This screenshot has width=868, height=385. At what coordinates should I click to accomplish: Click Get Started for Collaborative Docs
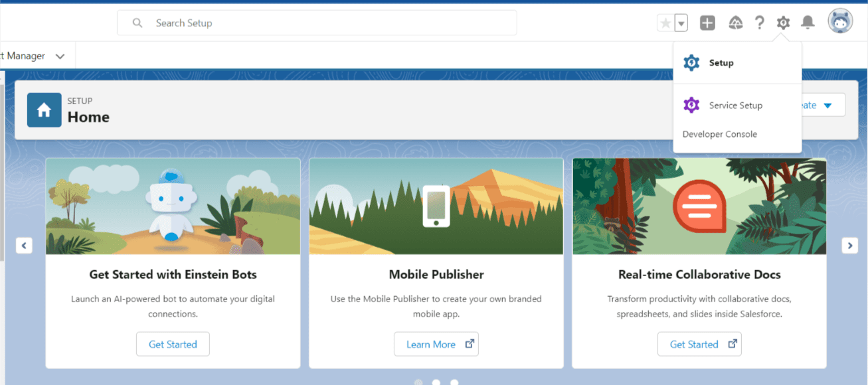pos(699,345)
